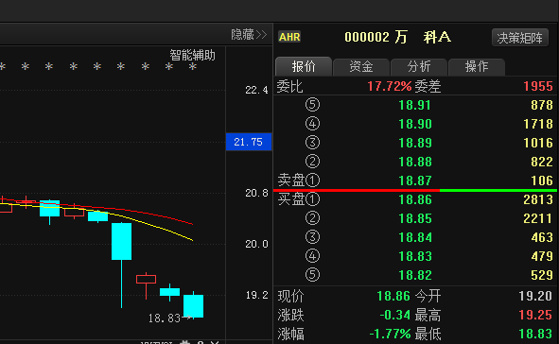559x344 pixels.
Task: Click buy volume 479
Action: click(x=542, y=256)
